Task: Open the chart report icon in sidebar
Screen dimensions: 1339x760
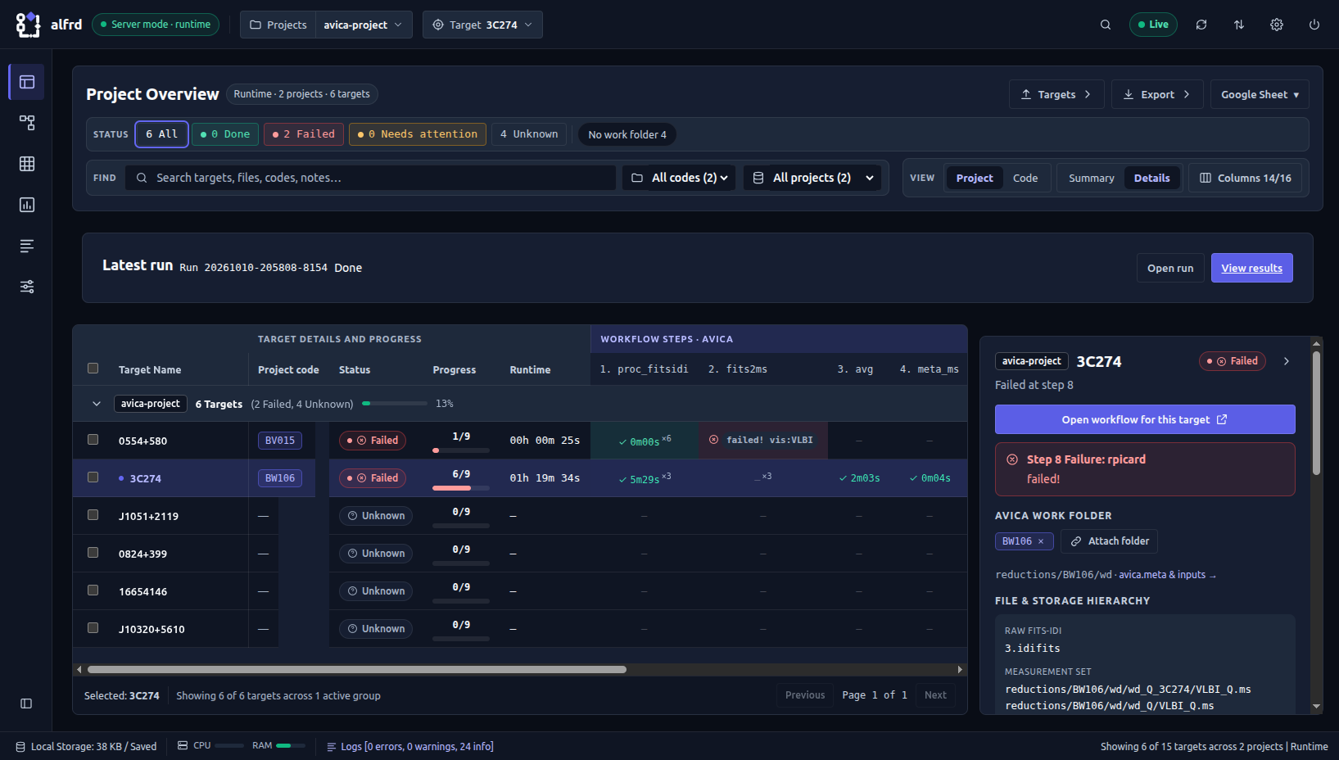Action: 27,205
